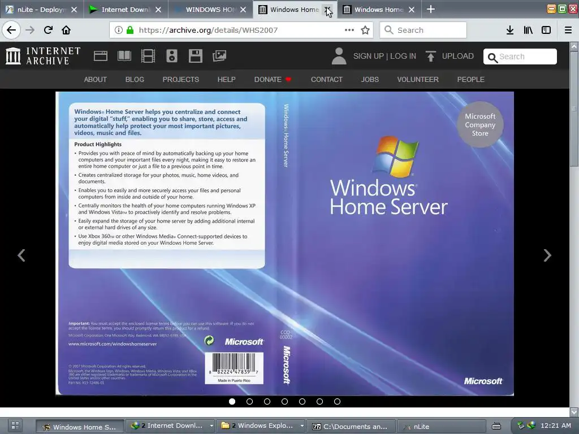Bookmark this page with the star icon
The height and width of the screenshot is (434, 579).
coord(365,30)
